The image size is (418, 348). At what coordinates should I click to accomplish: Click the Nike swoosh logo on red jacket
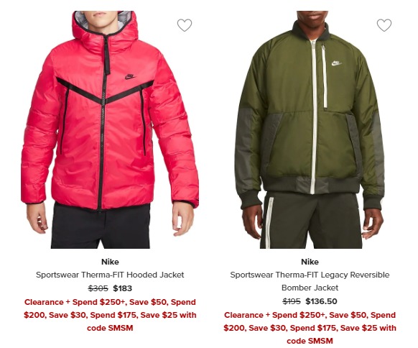pos(130,77)
